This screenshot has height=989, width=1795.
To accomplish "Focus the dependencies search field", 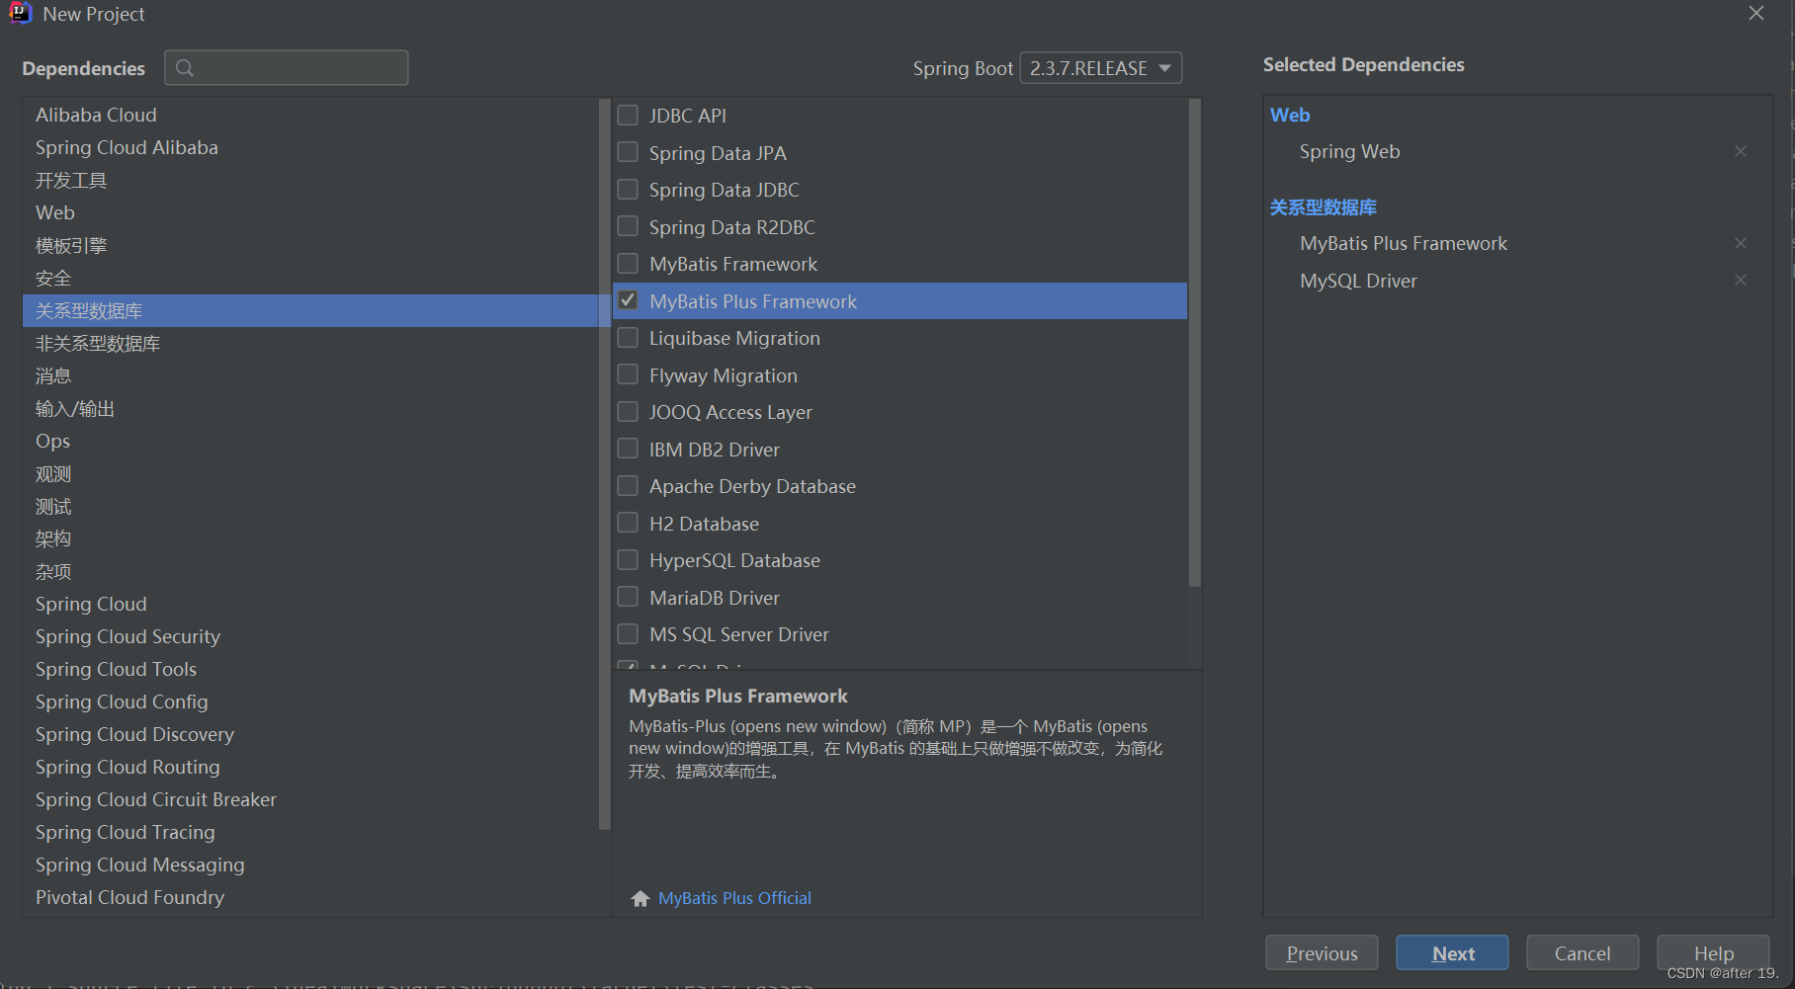I will (x=287, y=68).
